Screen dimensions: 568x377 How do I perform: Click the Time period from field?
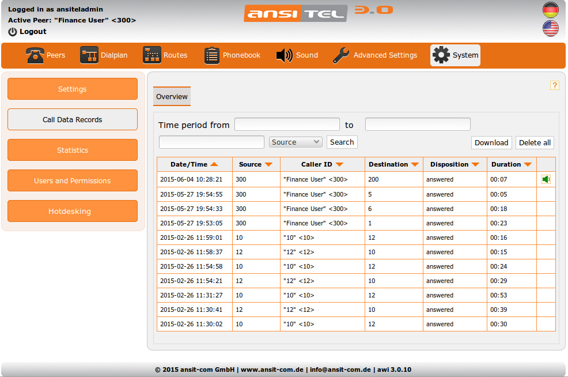coord(287,125)
